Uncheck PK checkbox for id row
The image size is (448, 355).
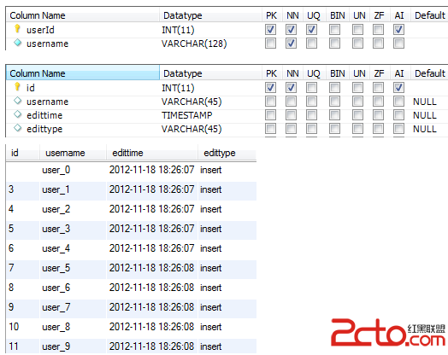click(x=270, y=88)
